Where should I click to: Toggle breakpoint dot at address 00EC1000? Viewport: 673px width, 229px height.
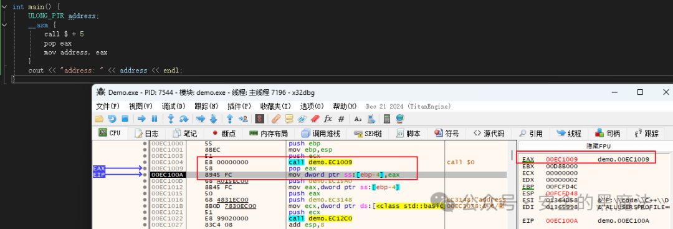click(145, 144)
